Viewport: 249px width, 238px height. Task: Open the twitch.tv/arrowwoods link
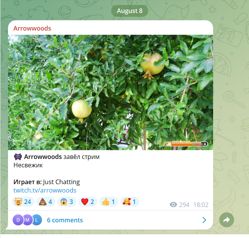click(45, 190)
